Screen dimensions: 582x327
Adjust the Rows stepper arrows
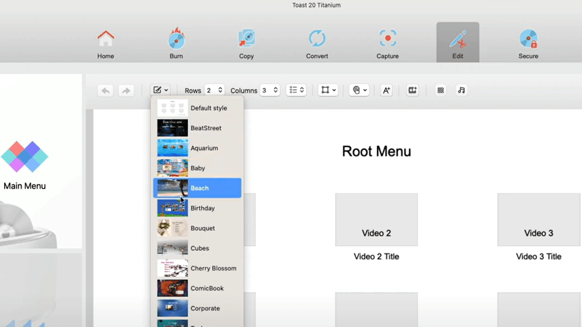[x=220, y=90]
